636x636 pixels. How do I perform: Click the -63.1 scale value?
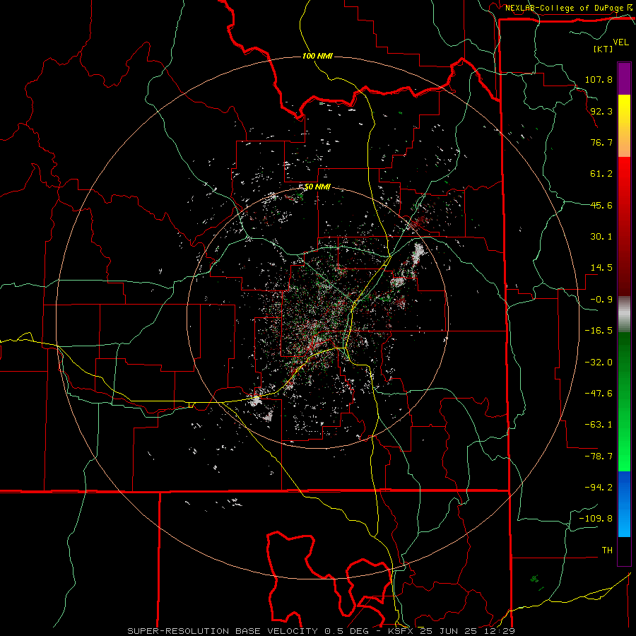point(599,425)
